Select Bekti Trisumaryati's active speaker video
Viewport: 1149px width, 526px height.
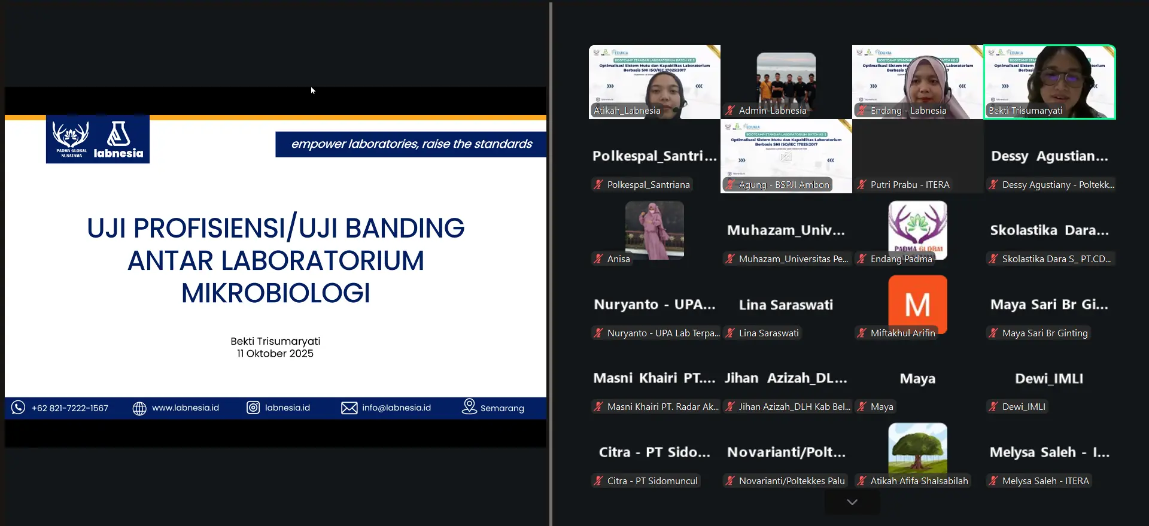pos(1050,82)
